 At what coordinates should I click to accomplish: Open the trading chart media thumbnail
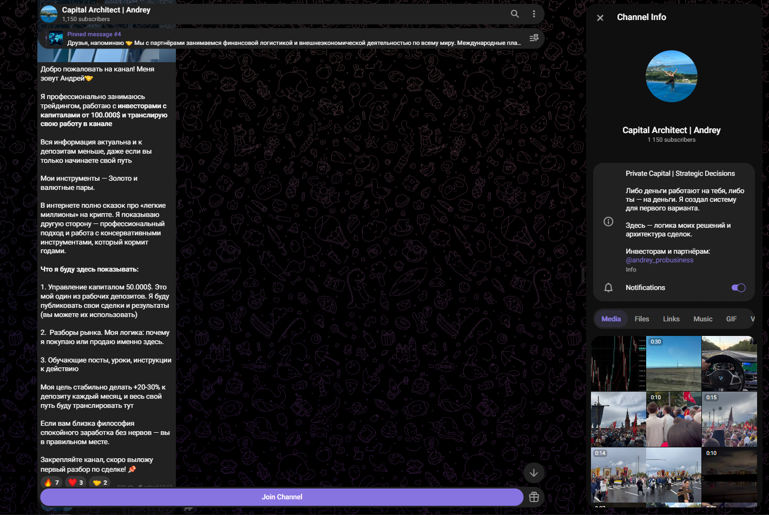click(618, 364)
